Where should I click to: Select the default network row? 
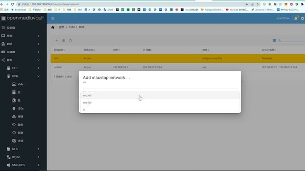[178, 67]
